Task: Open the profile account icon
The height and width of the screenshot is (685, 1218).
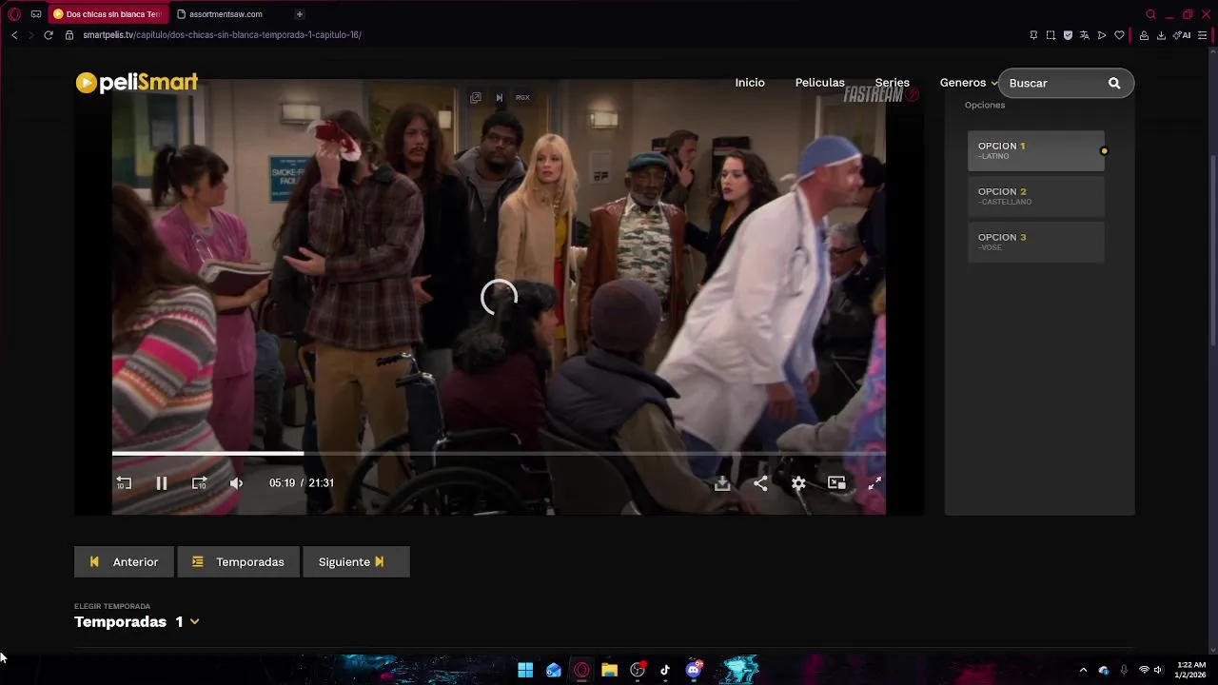Action: [1144, 35]
